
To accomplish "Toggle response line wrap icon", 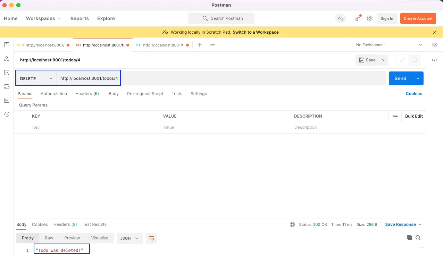I will (151, 238).
